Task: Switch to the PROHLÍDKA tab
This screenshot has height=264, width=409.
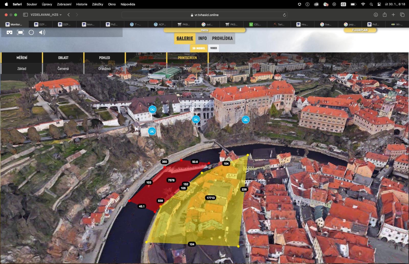Action: [222, 38]
